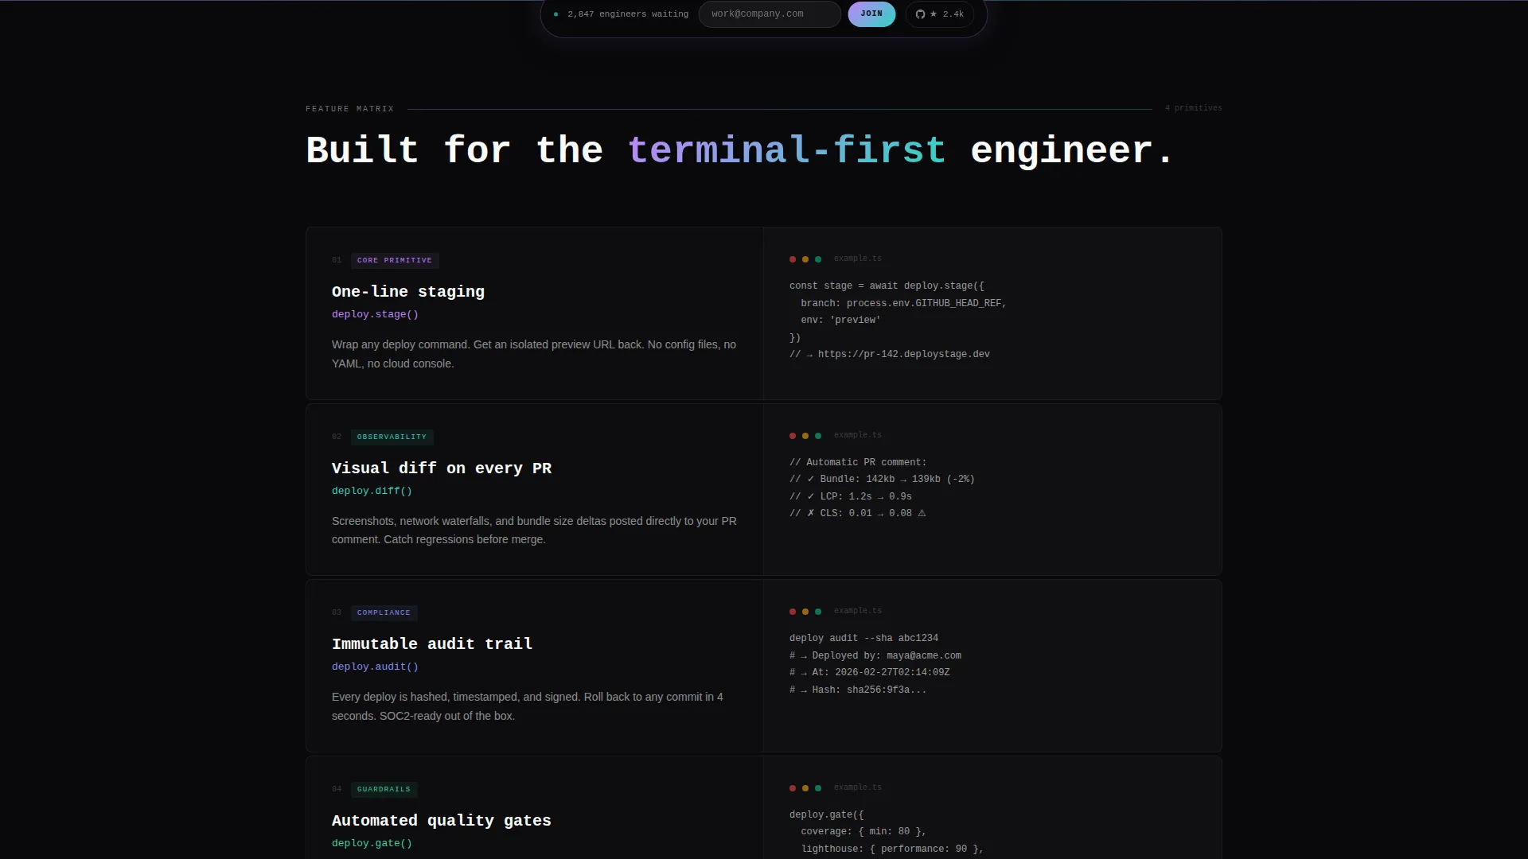Click the yellow dot in Visual diff code window

tap(805, 436)
